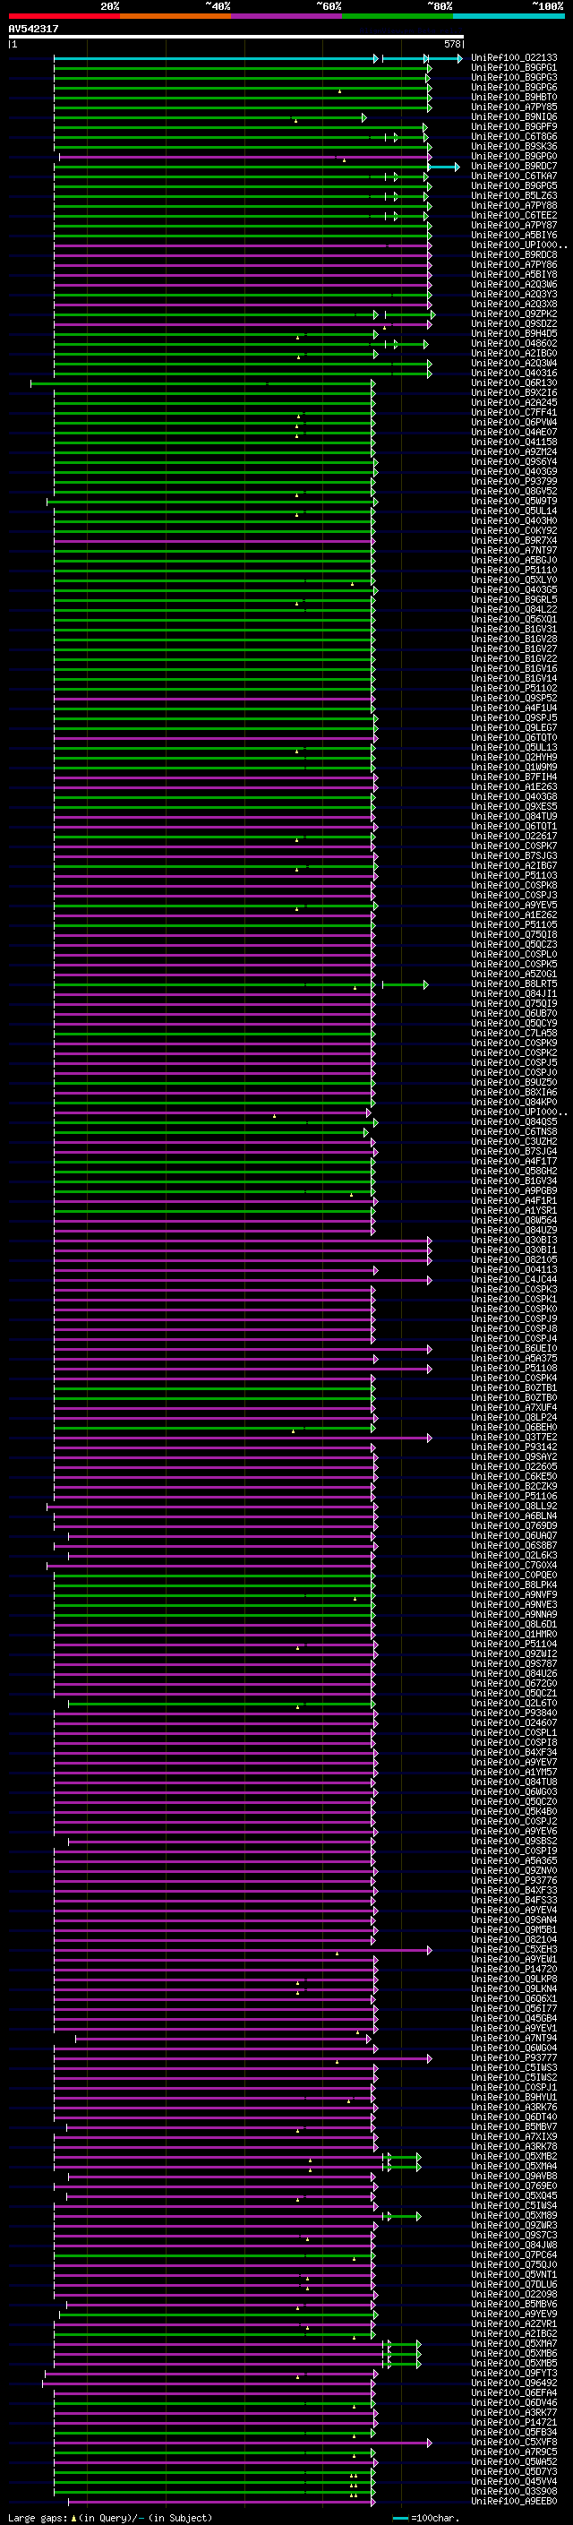The image size is (573, 2525).
Task: Select the UniRef100_Q84L22 label
Action: (514, 610)
